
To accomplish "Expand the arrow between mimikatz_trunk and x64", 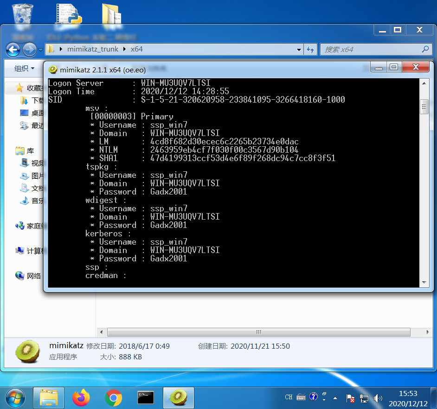I will pyautogui.click(x=125, y=49).
